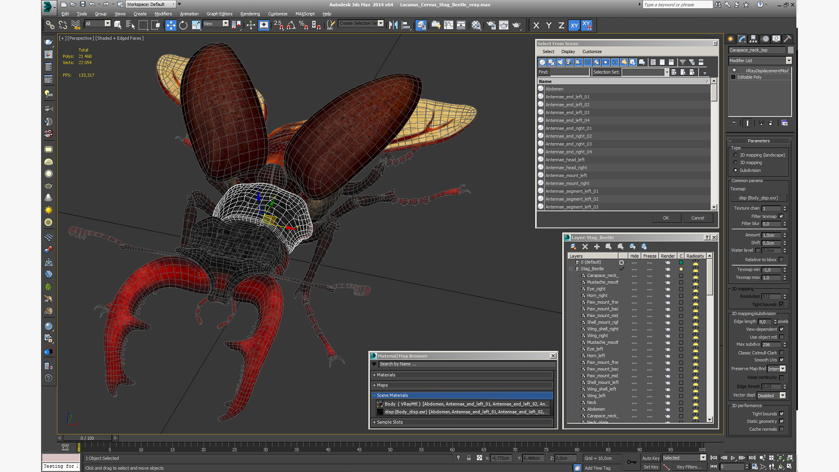Open Select by Name tool in main toolbar
The image size is (839, 472).
coord(130,25)
